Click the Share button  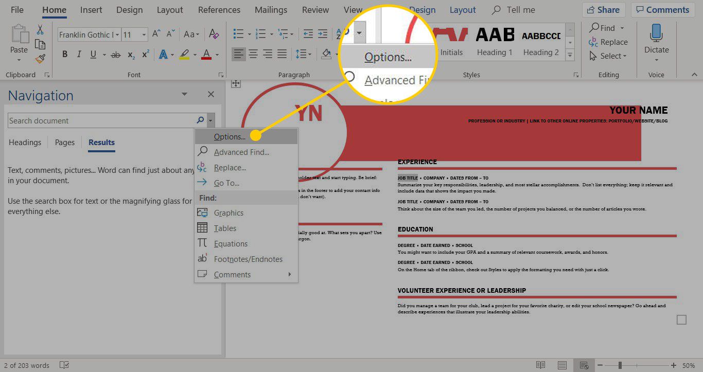coord(604,10)
